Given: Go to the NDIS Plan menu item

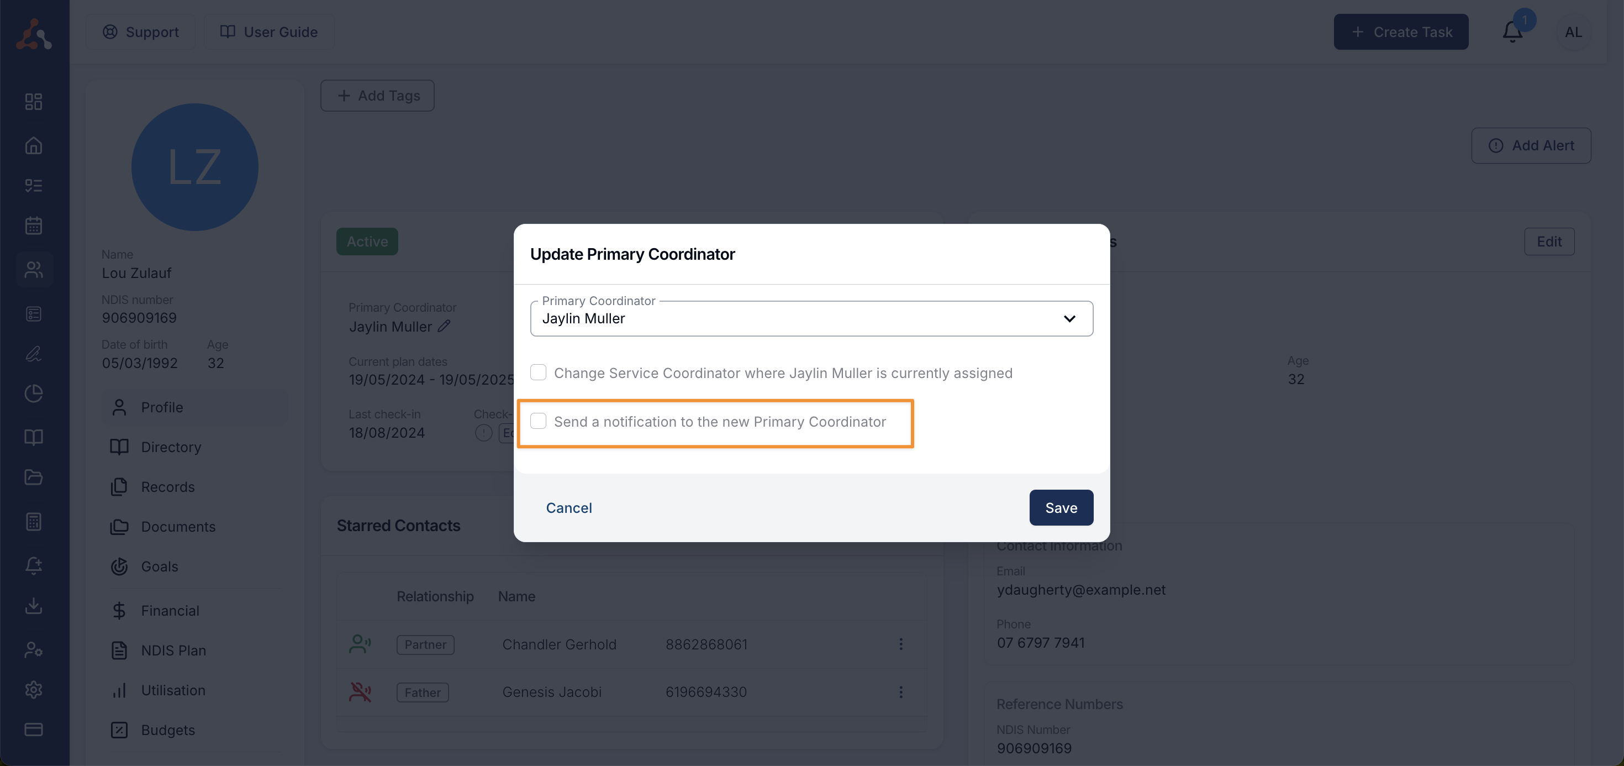Looking at the screenshot, I should pos(173,650).
